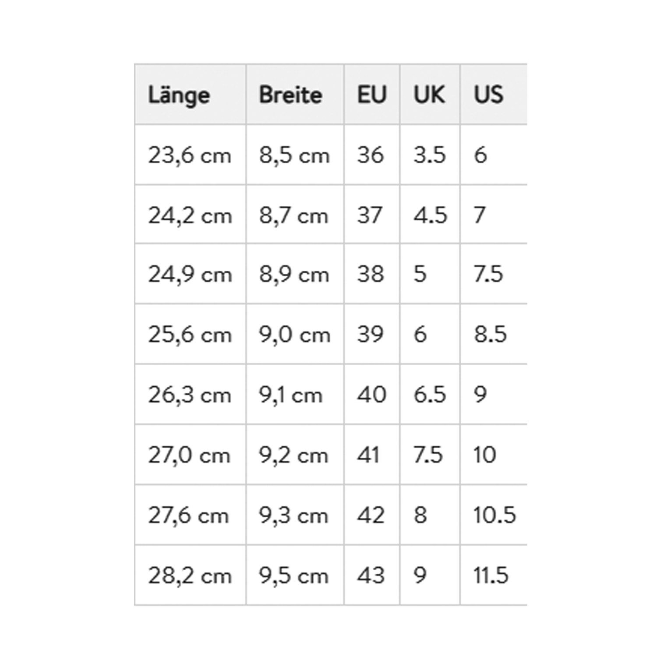The image size is (657, 657).
Task: Click the 9,0 cm width cell
Action: [294, 335]
